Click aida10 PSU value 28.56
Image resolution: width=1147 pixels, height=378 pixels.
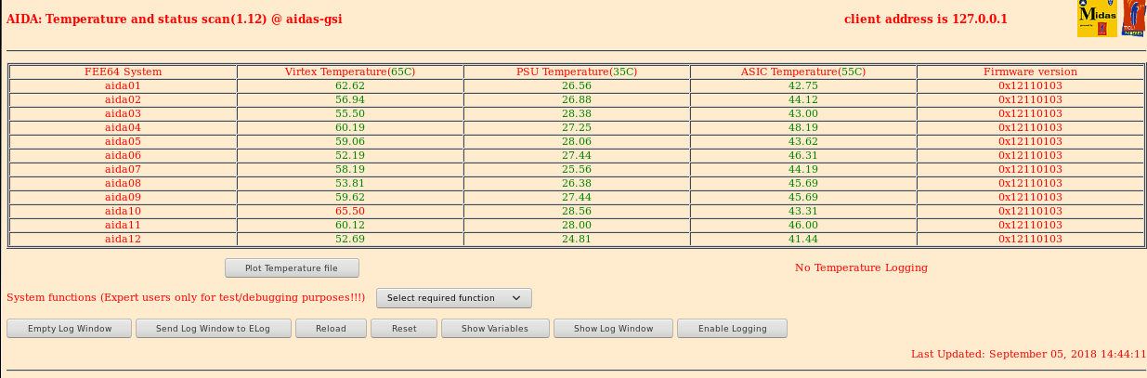[x=577, y=211]
